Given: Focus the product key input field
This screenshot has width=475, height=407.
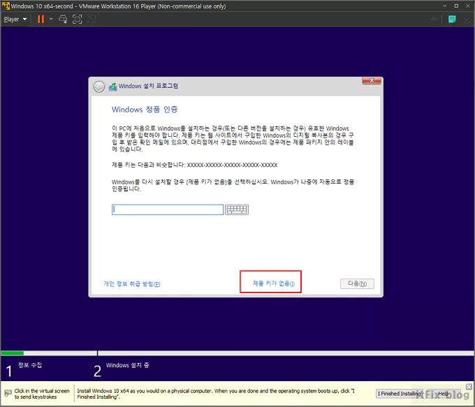Looking at the screenshot, I should (168, 209).
